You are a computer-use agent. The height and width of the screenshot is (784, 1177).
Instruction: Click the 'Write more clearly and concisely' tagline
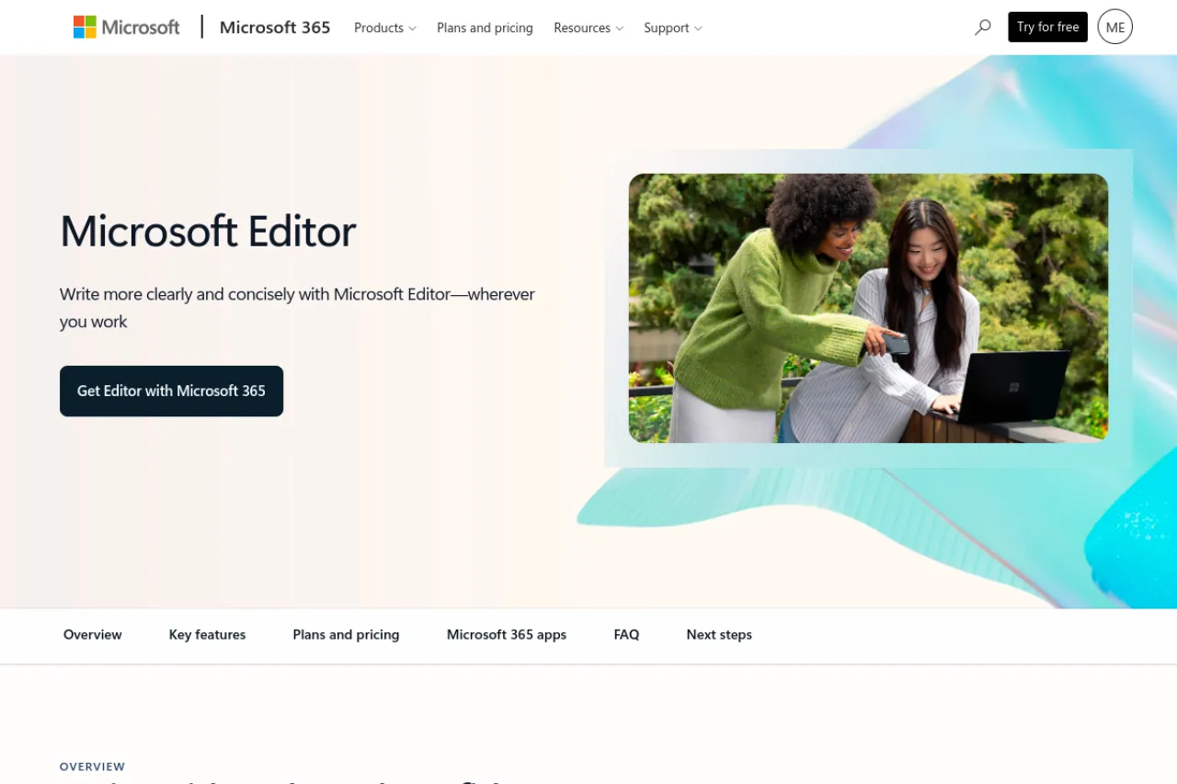(297, 308)
